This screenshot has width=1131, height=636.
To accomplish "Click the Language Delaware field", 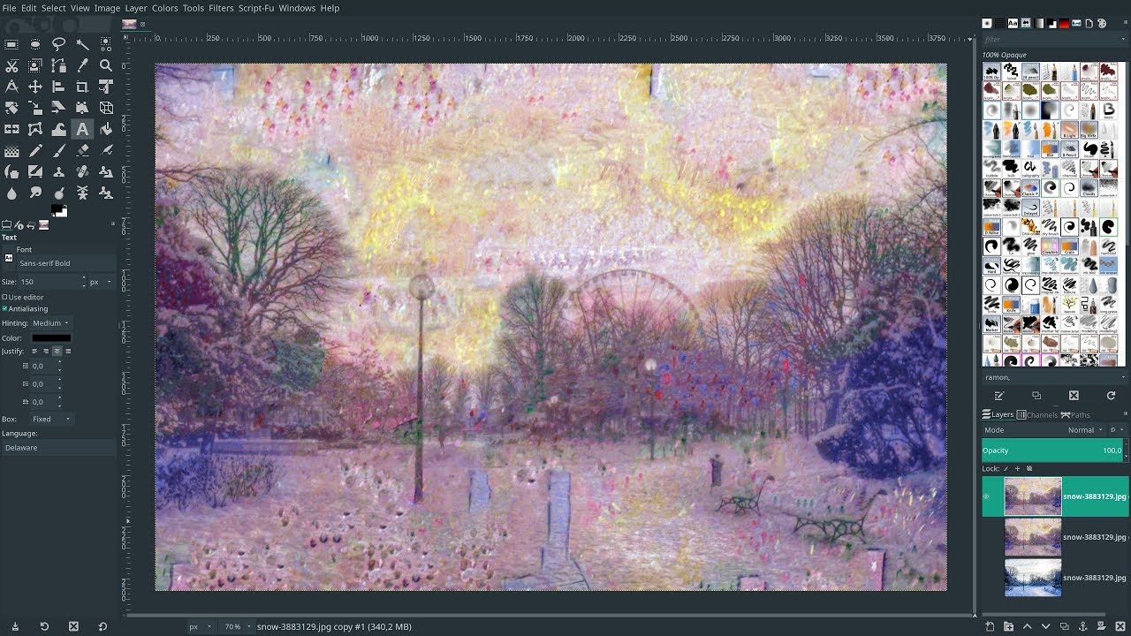I will [58, 448].
